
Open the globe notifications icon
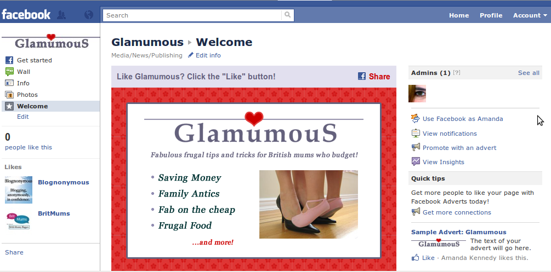click(x=89, y=15)
